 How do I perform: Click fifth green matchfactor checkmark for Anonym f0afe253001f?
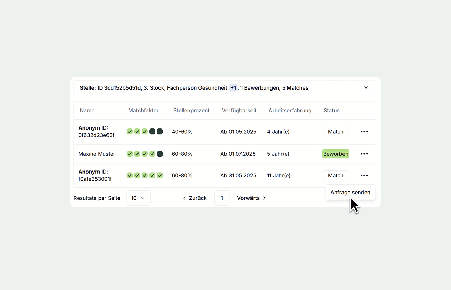160,176
